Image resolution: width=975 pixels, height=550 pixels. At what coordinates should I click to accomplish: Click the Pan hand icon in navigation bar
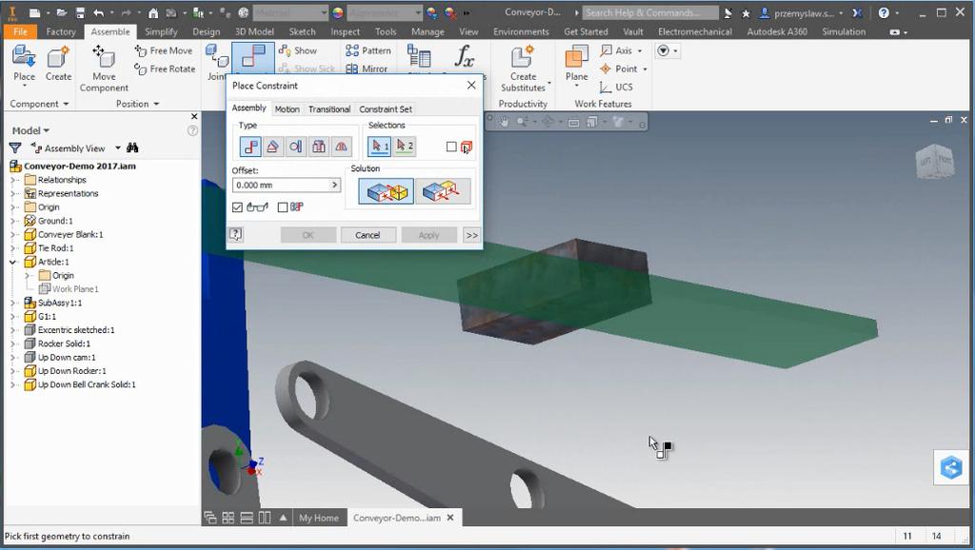[504, 122]
